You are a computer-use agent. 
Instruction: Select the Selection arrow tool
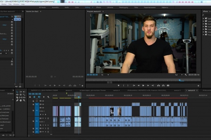(17, 92)
